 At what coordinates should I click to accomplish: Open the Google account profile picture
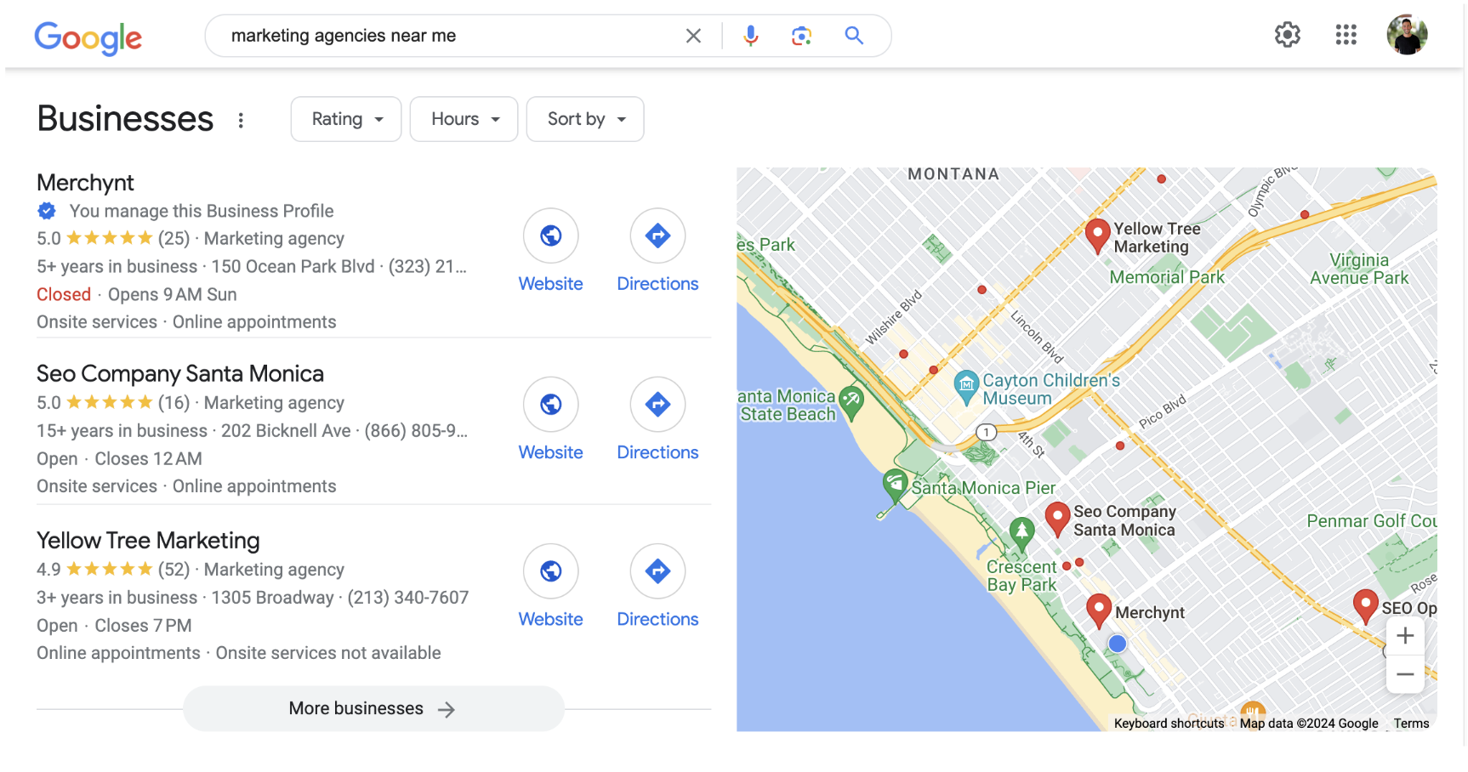pyautogui.click(x=1407, y=35)
